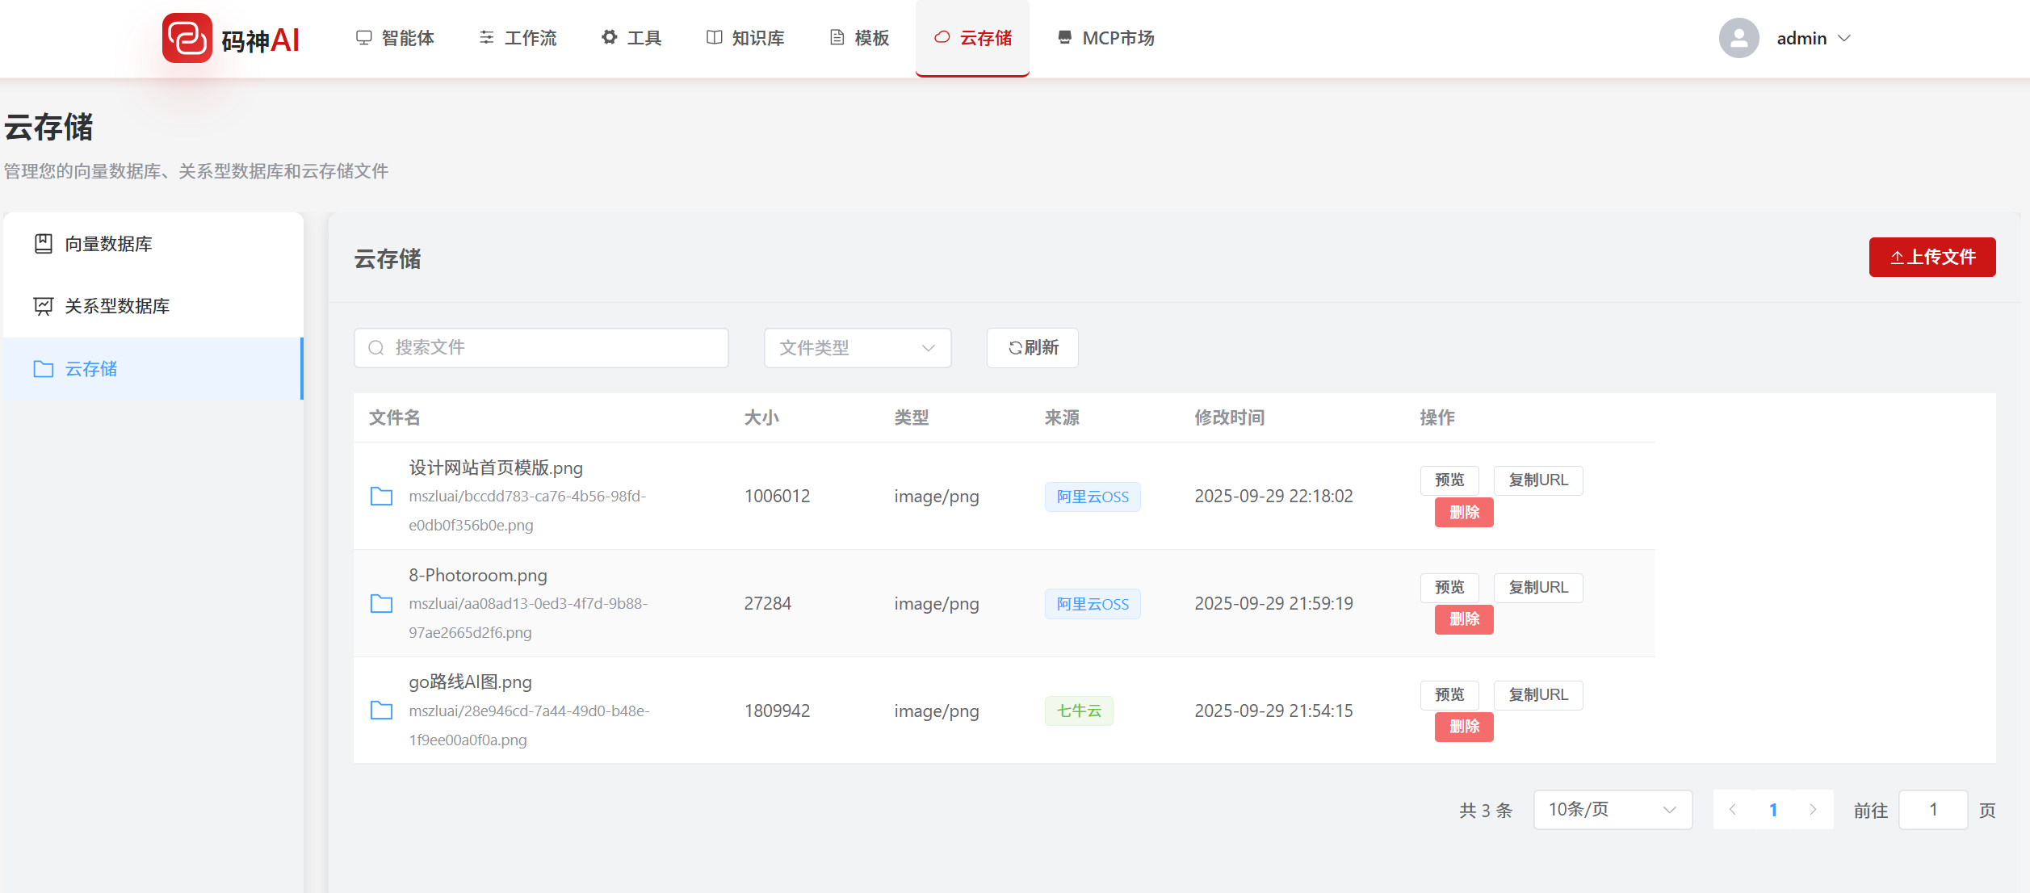Screen dimensions: 2030x893
Task: Delete the 8-Photoroom.png file
Action: click(1463, 619)
